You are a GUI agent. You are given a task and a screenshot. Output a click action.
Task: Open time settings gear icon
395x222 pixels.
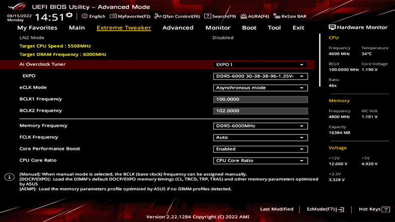click(x=69, y=16)
